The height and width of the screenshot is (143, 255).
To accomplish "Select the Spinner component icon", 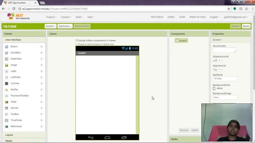I will (x=6, y=108).
